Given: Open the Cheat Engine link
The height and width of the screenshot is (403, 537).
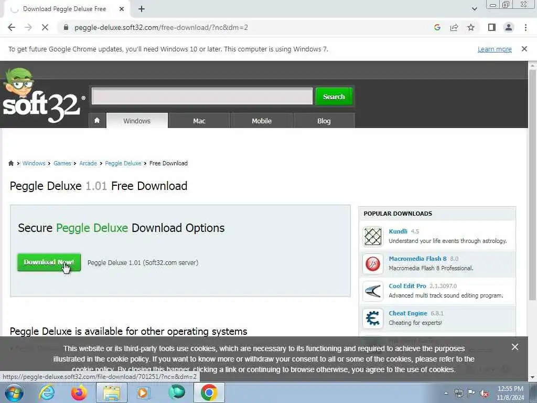Looking at the screenshot, I should click(x=408, y=313).
